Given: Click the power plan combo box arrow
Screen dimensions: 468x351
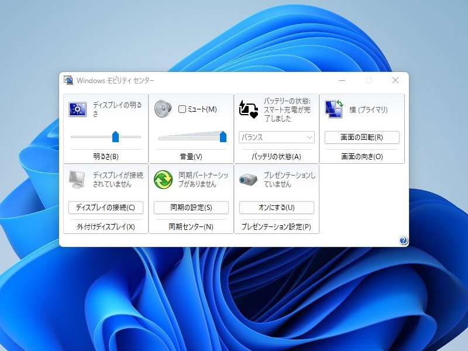Looking at the screenshot, I should pos(311,137).
